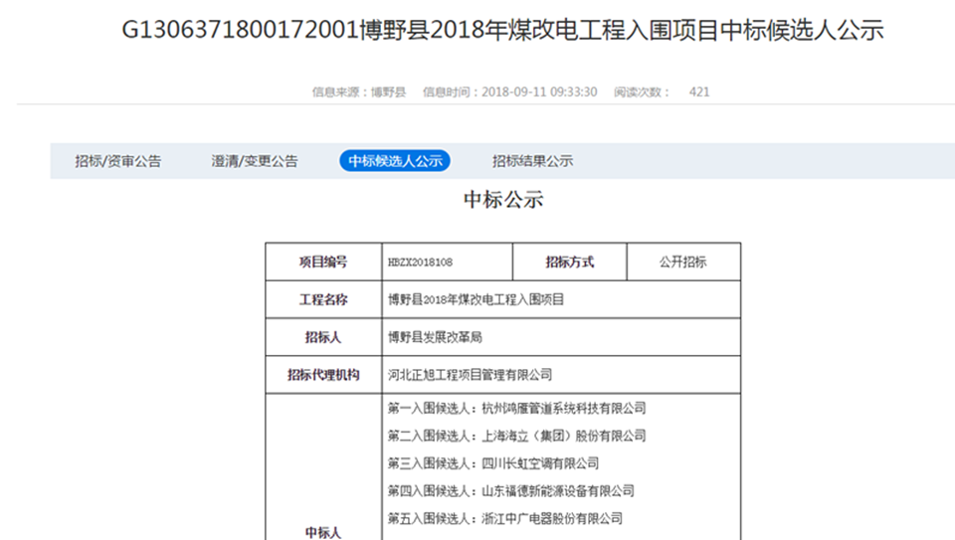The width and height of the screenshot is (955, 540).
Task: Click second candidate 上海海立（集团）股份有限公司
Action: (x=563, y=436)
